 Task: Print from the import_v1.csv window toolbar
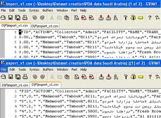click(x=25, y=18)
